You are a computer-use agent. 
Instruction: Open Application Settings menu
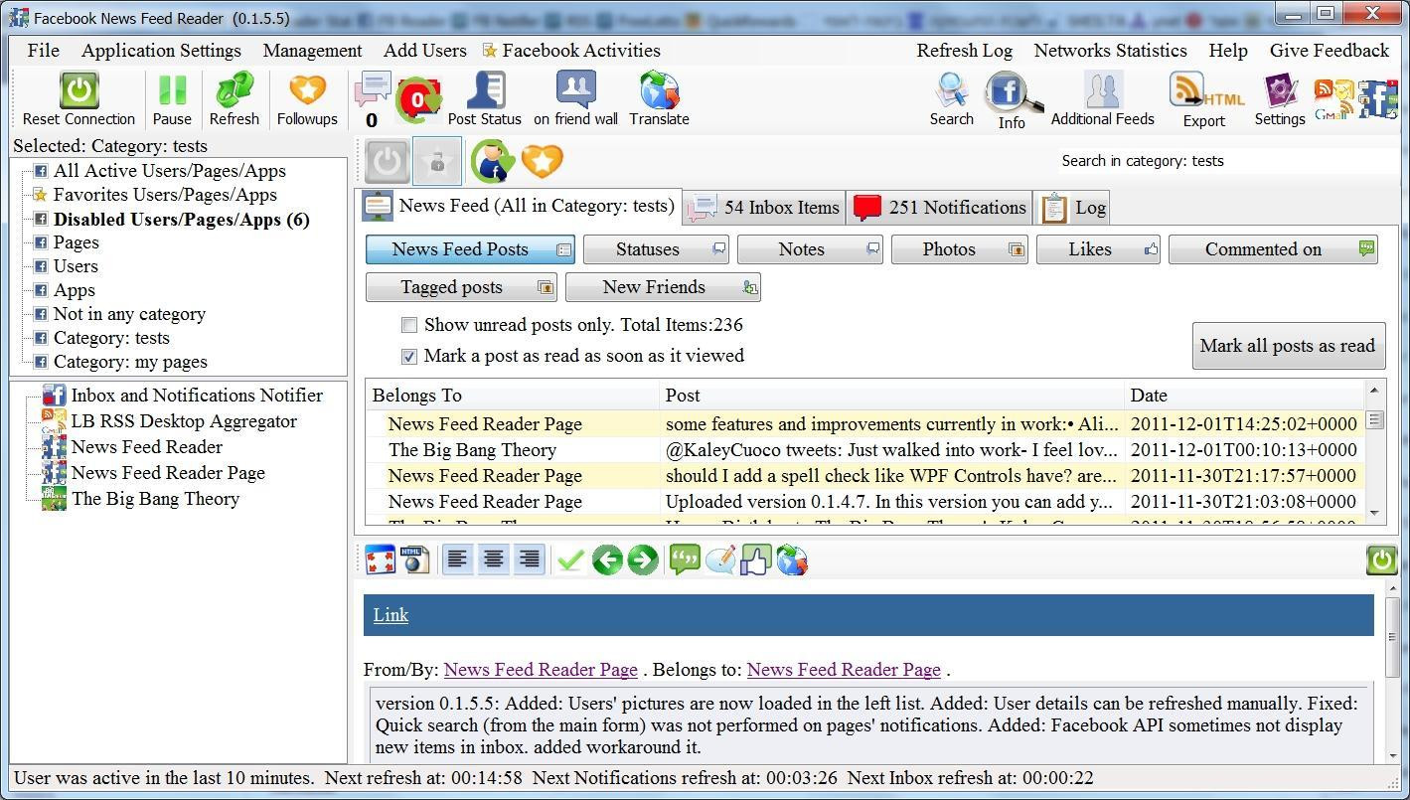[x=161, y=50]
